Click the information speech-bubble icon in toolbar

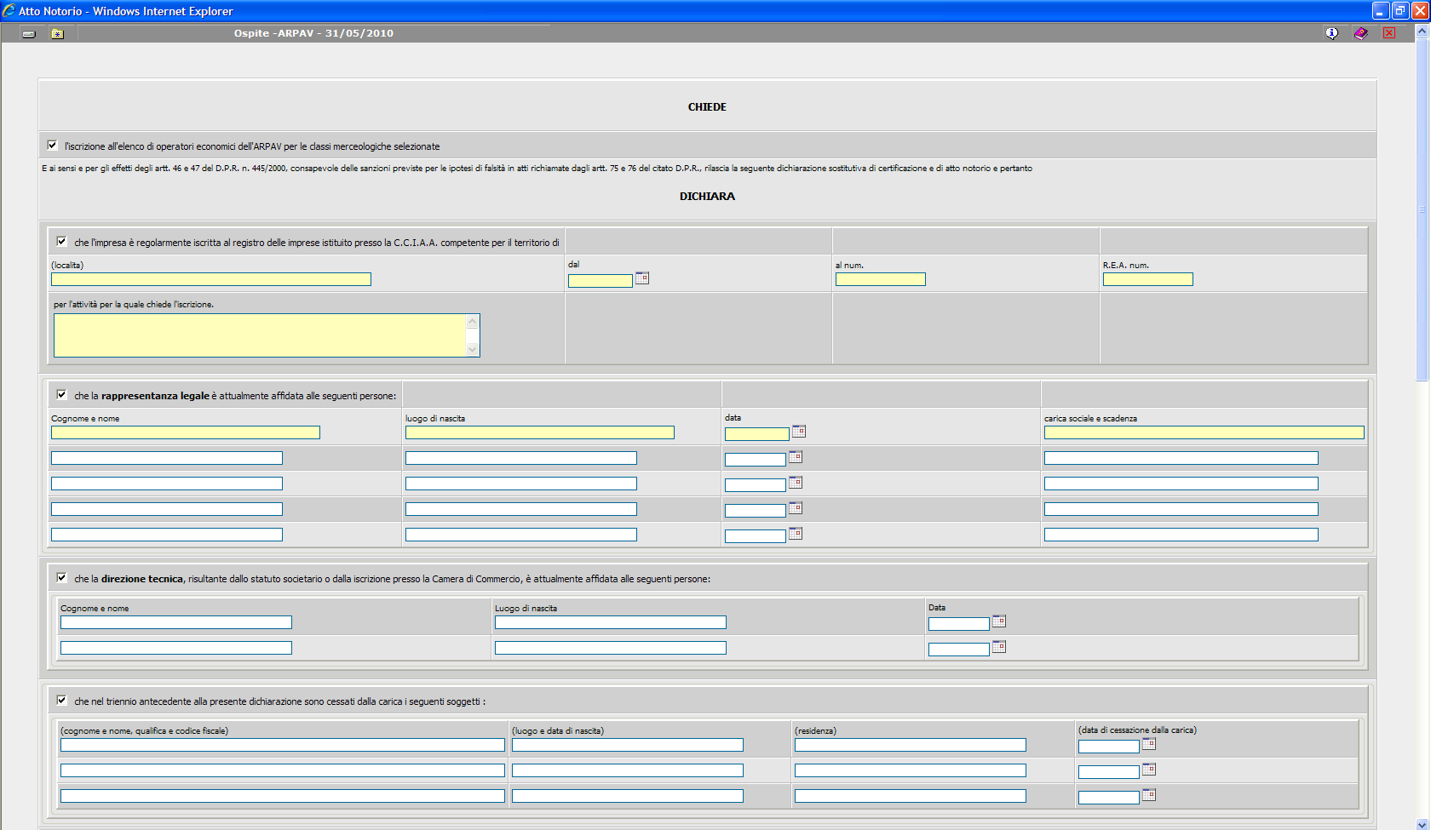[1332, 33]
